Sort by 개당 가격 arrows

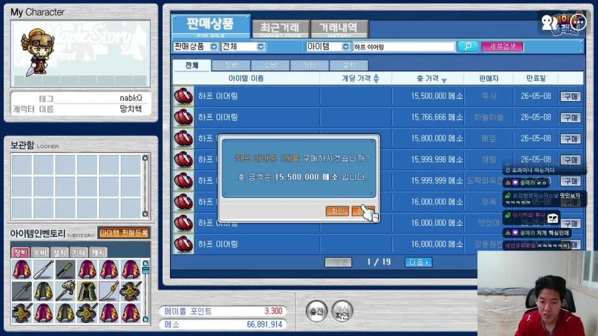pos(376,78)
